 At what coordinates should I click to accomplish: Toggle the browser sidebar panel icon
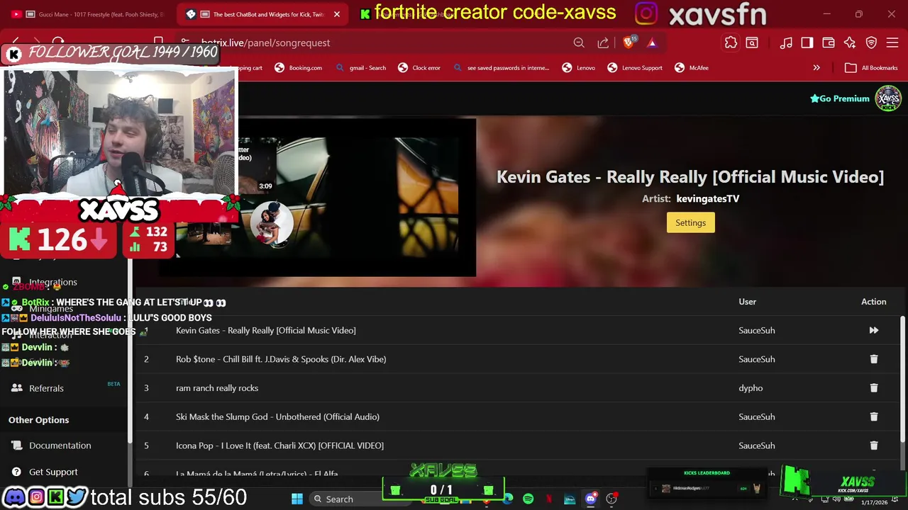(807, 42)
